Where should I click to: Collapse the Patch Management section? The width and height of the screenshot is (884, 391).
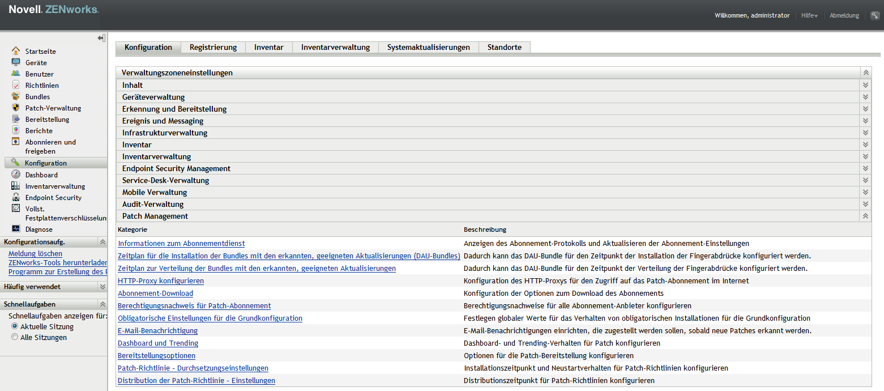tap(865, 216)
